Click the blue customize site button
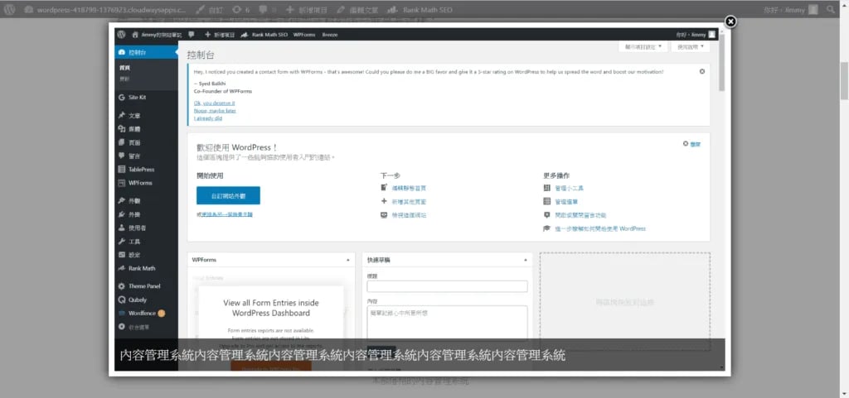The image size is (849, 398). point(228,195)
